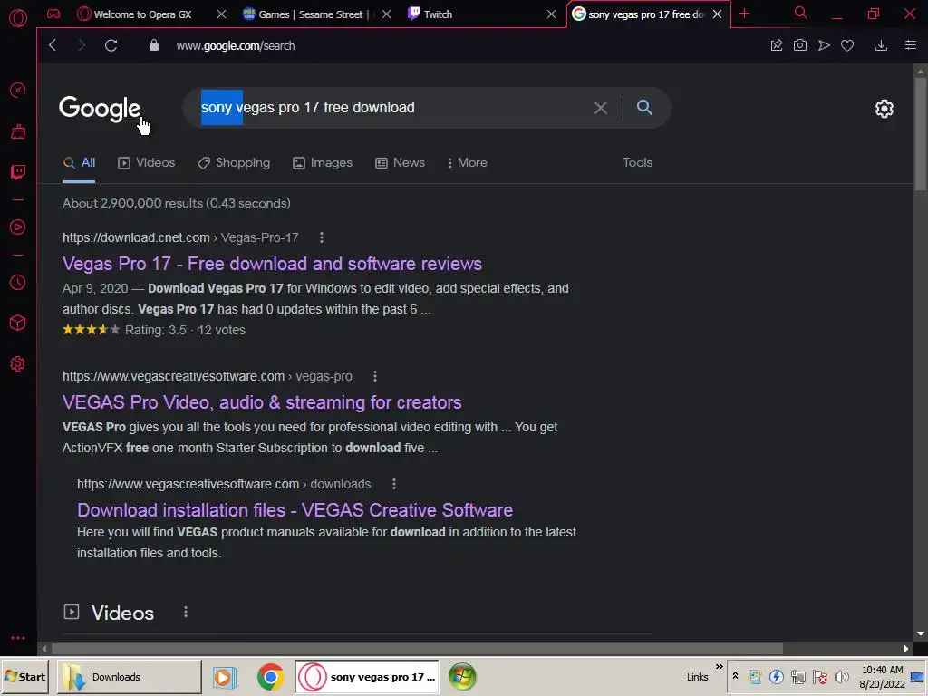Reload the current page
Viewport: 928px width, 696px height.
pyautogui.click(x=111, y=45)
